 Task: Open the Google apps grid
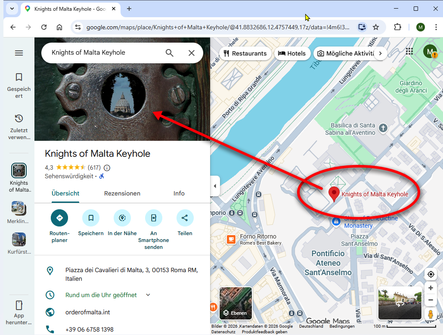coord(409,52)
